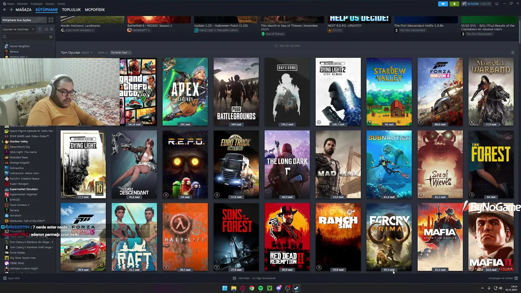
Task: Open Red Dead Redemption II cover
Action: click(287, 237)
